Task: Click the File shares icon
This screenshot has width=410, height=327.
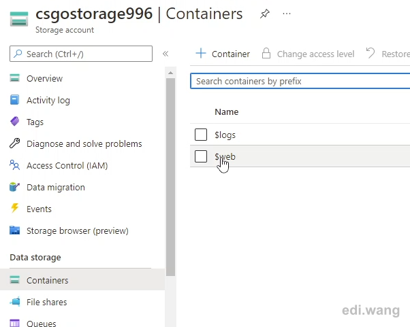Action: (15, 302)
